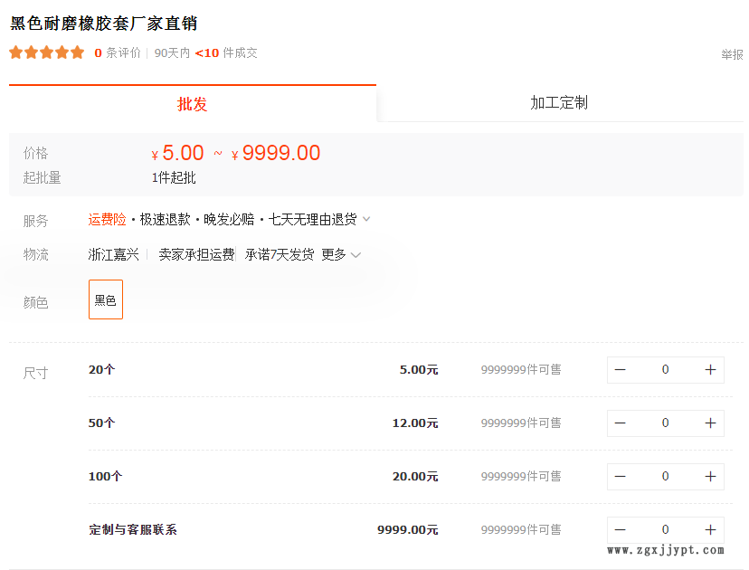Increase quantity for 50个 size
Viewport: 749px width, 570px height.
tap(710, 423)
